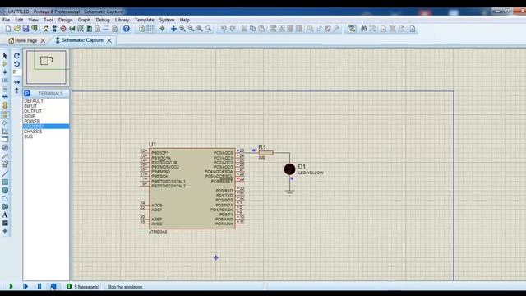The height and width of the screenshot is (296, 526).
Task: Click the D1 LED-YELLOW component
Action: coord(289,169)
